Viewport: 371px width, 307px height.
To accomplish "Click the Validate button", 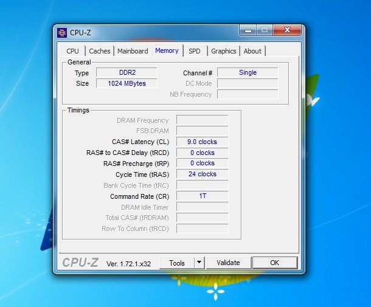I will point(228,263).
